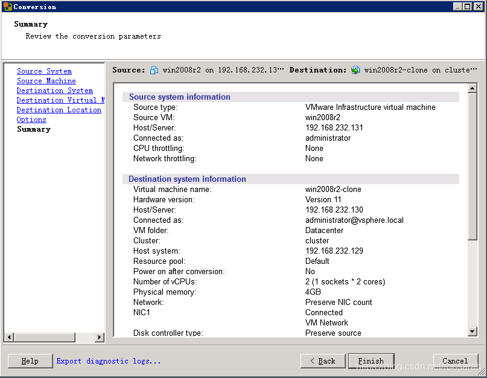Click Disk controller type label

click(x=168, y=333)
